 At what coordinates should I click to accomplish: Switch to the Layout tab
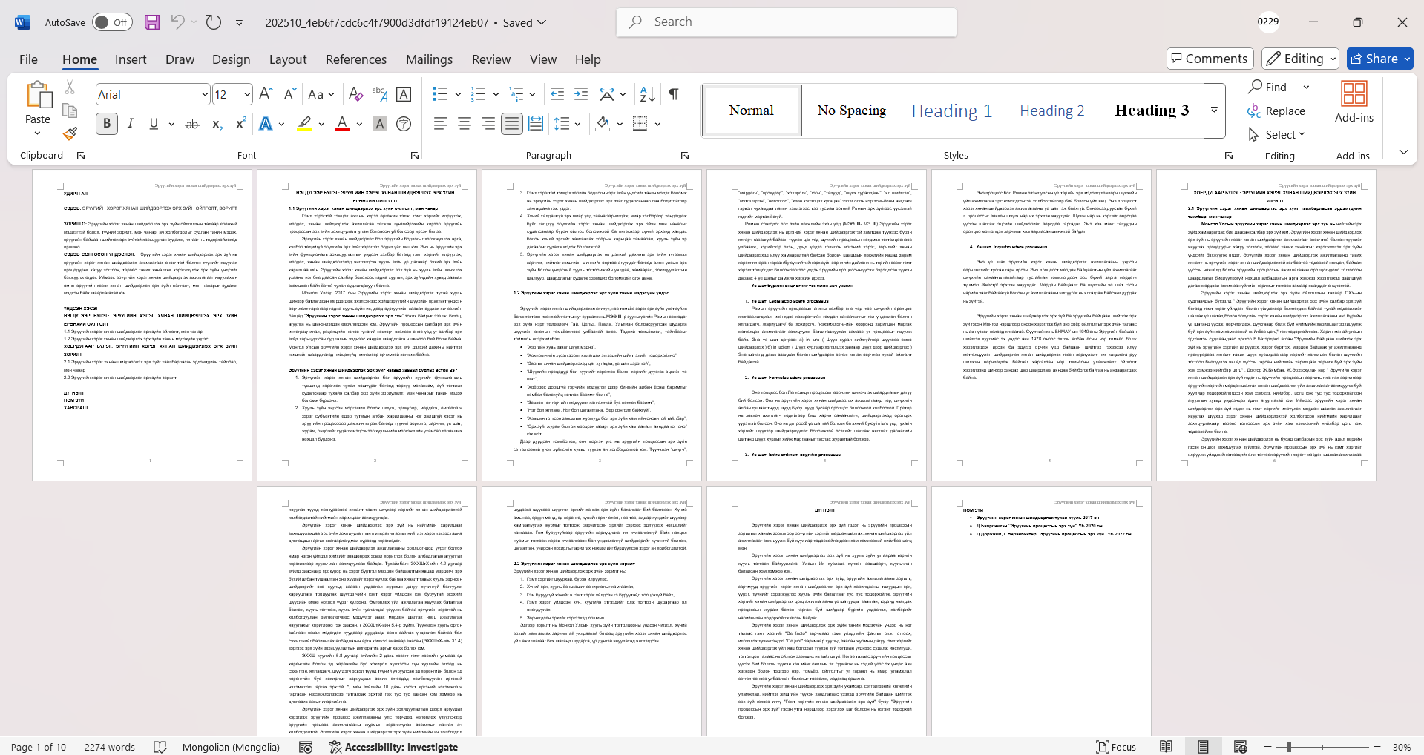[287, 59]
